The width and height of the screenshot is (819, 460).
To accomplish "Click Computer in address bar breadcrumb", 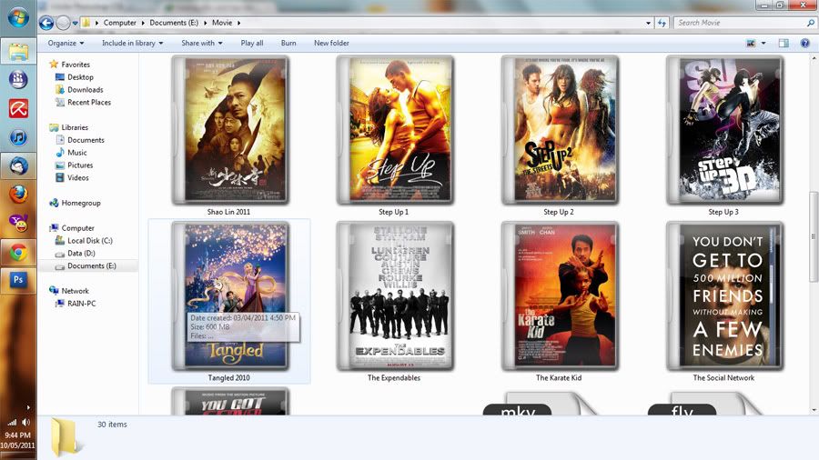I will pos(119,23).
